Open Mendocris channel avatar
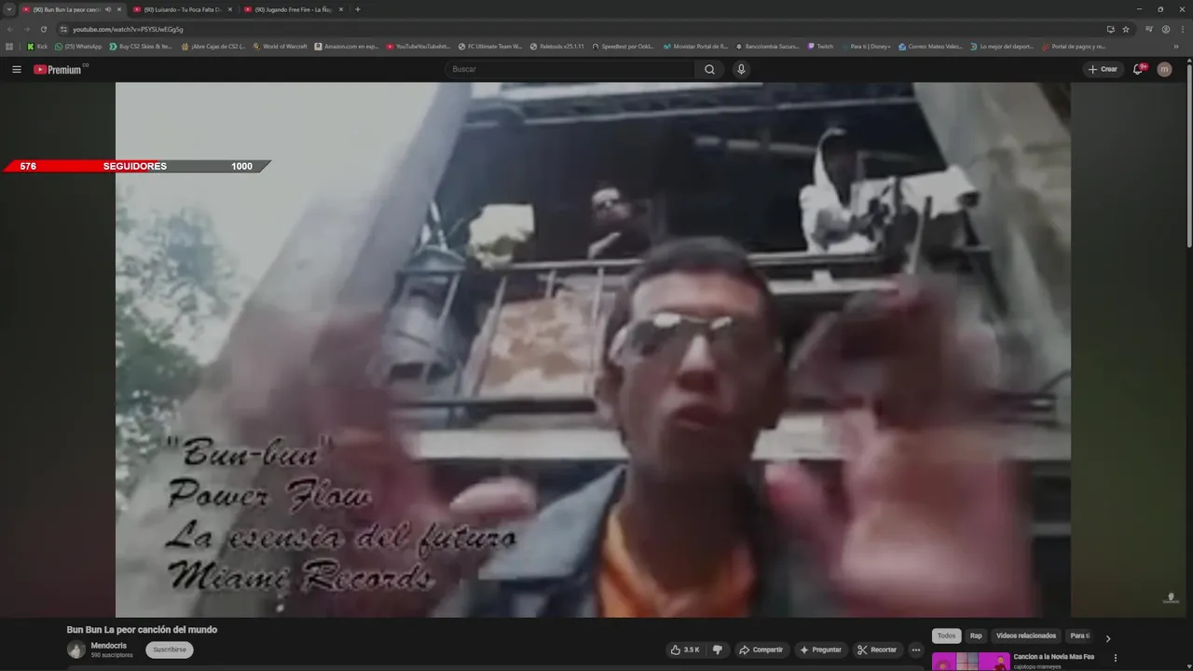 click(x=75, y=650)
